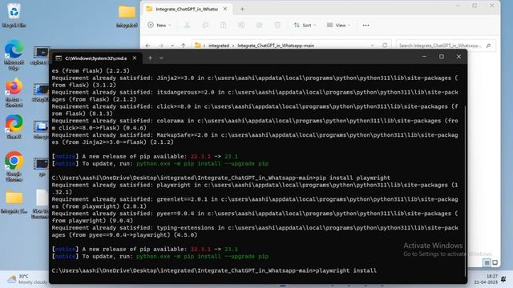This screenshot has width=513, height=288.
Task: Expand the address bar history dropdown
Action: [x=372, y=46]
